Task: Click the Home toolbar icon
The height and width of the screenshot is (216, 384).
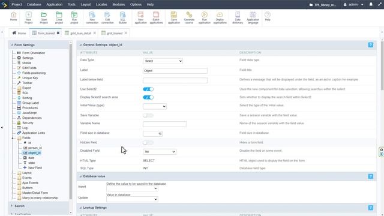Action: click(13, 17)
